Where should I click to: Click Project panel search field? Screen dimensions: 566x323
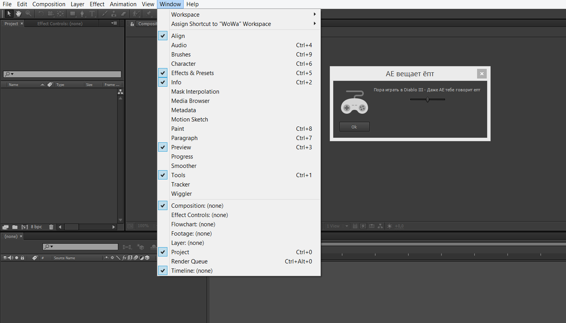pyautogui.click(x=62, y=74)
